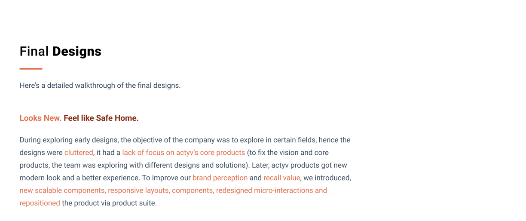Screen dimensions: 526x221
Task: Click the highlighted "responsive layouts" phrase
Action: [x=138, y=190]
